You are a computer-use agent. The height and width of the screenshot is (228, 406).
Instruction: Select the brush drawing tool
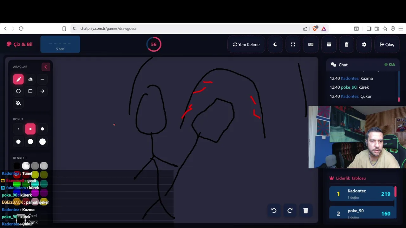pyautogui.click(x=18, y=79)
